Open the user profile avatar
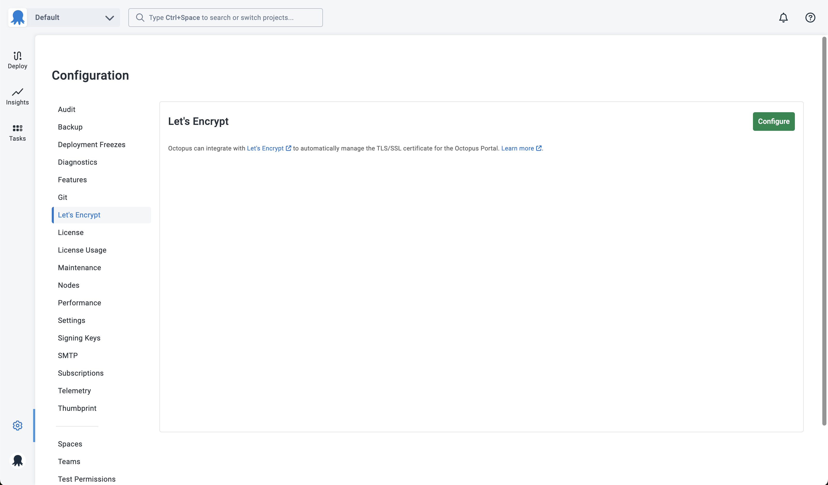This screenshot has height=485, width=828. tap(17, 460)
